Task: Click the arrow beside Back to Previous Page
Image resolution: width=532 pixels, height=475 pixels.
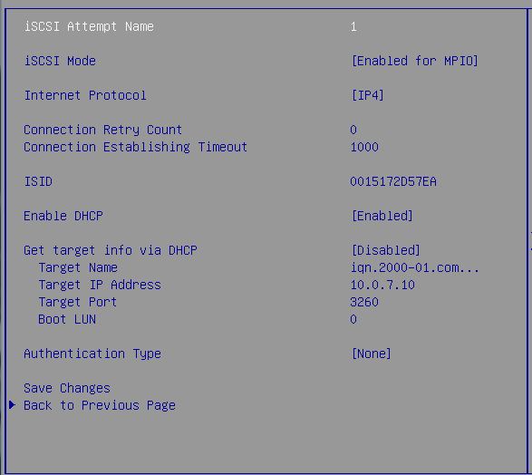Action: (12, 405)
